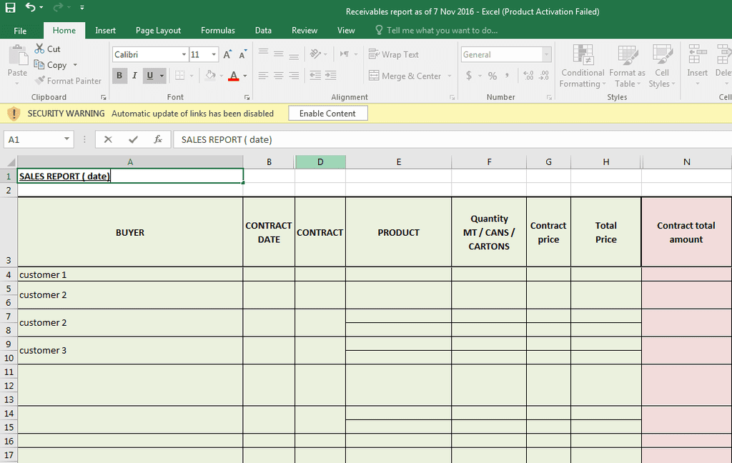Click the Save icon in the title bar

pyautogui.click(x=10, y=7)
